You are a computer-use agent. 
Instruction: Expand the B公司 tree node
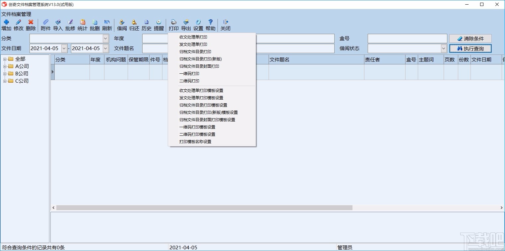pyautogui.click(x=5, y=74)
